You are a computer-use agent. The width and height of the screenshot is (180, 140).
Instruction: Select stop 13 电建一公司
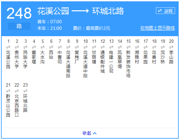point(111,62)
